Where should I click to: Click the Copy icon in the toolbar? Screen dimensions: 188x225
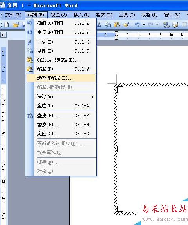pyautogui.click(x=108, y=25)
